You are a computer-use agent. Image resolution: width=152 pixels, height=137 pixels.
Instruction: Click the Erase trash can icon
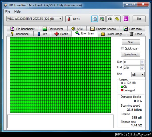point(131,34)
